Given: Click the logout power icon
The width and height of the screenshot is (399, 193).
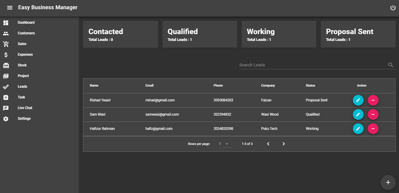Looking at the screenshot, I should 393,8.
